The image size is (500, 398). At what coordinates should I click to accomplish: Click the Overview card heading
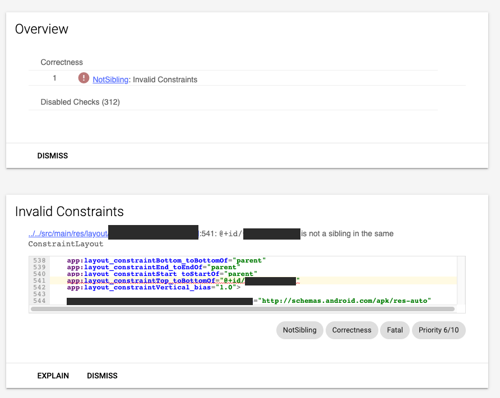41,29
